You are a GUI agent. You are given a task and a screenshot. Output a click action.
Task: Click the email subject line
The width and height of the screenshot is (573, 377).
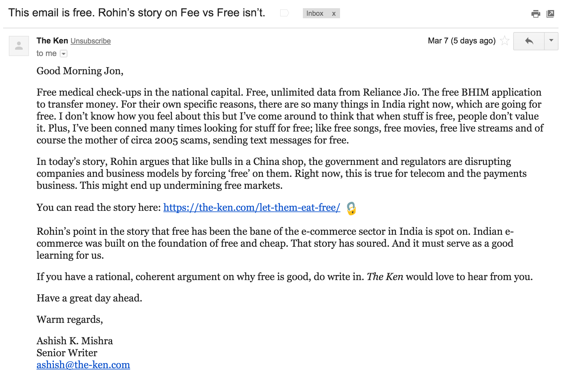tap(137, 13)
